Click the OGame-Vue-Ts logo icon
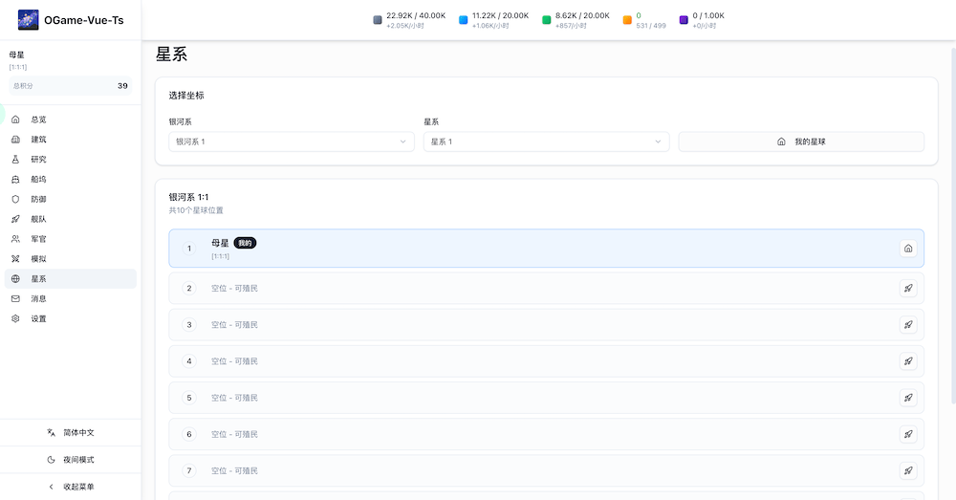 [x=28, y=19]
